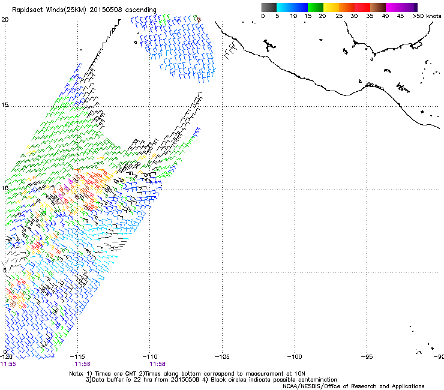Click the legend number '10' label
The image size is (444, 390).
click(x=293, y=16)
